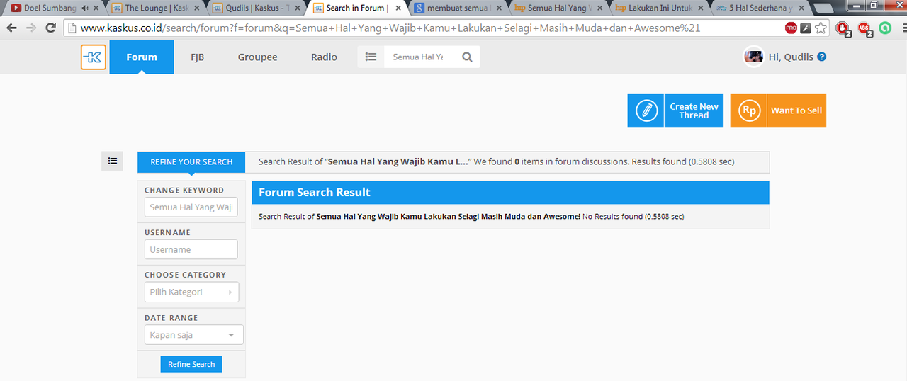Viewport: 907px width, 381px height.
Task: Open the category list icon beside search
Action: (x=371, y=57)
